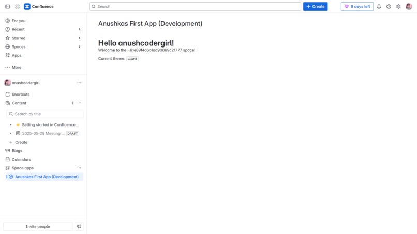Open the Content options ellipsis
Screen dimensions: 417x234
[79, 103]
